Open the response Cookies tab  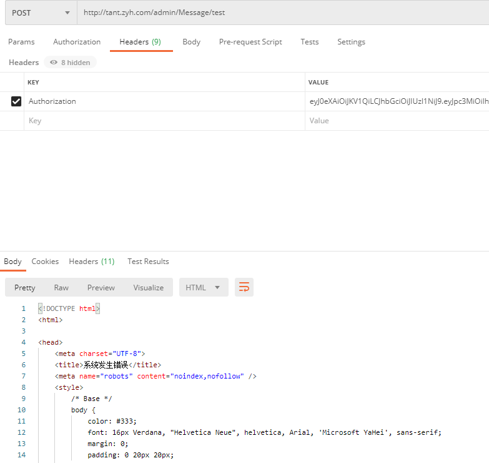pos(45,262)
